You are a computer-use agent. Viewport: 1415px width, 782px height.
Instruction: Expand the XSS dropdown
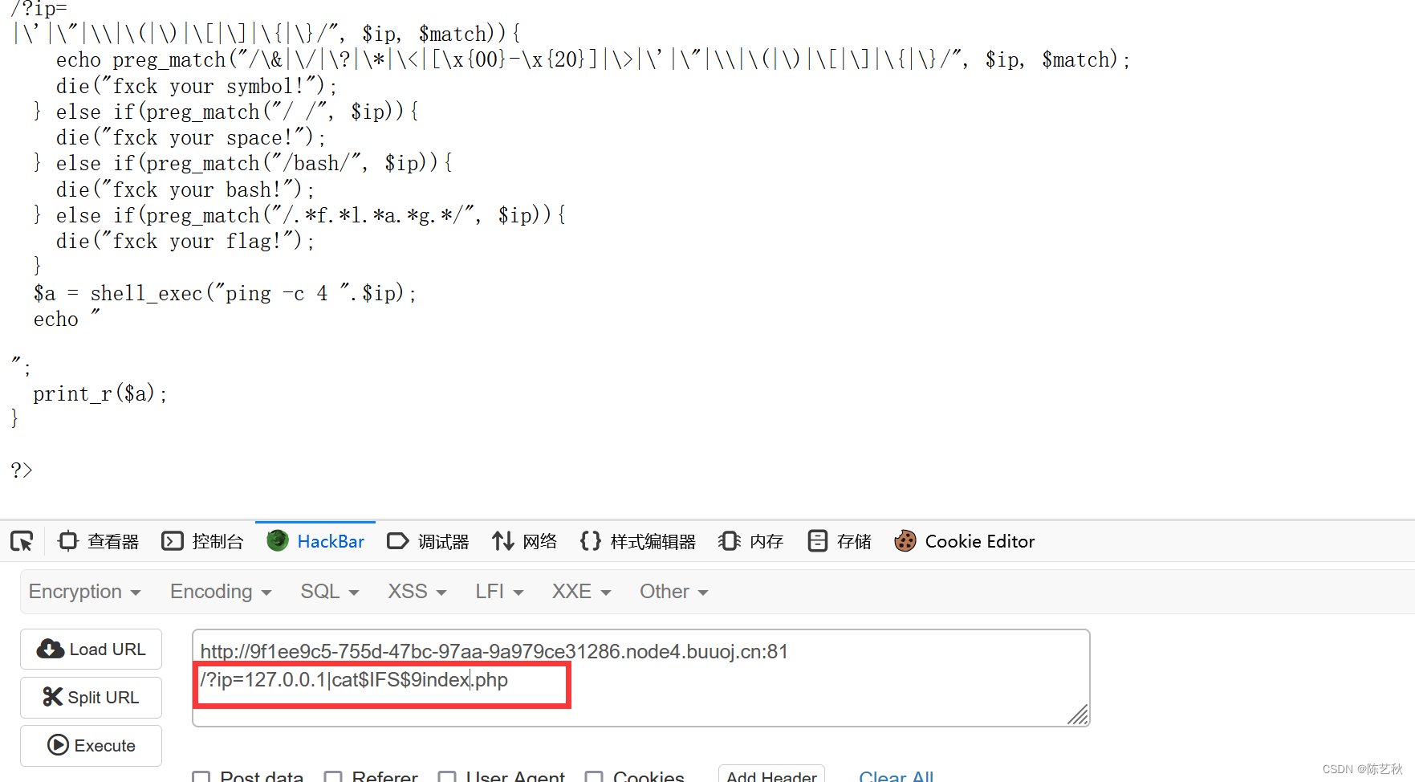pyautogui.click(x=417, y=592)
